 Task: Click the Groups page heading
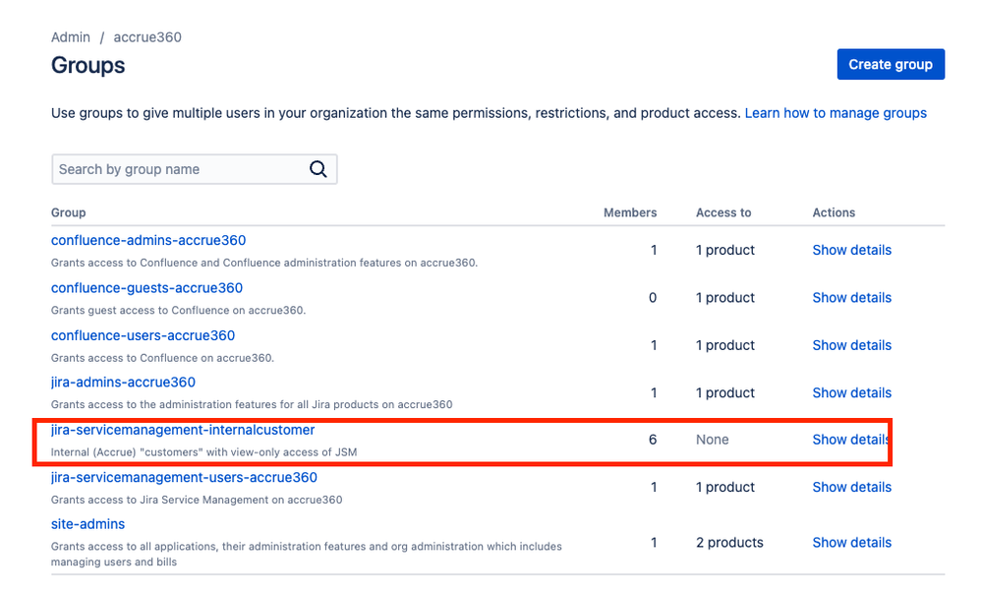(88, 65)
